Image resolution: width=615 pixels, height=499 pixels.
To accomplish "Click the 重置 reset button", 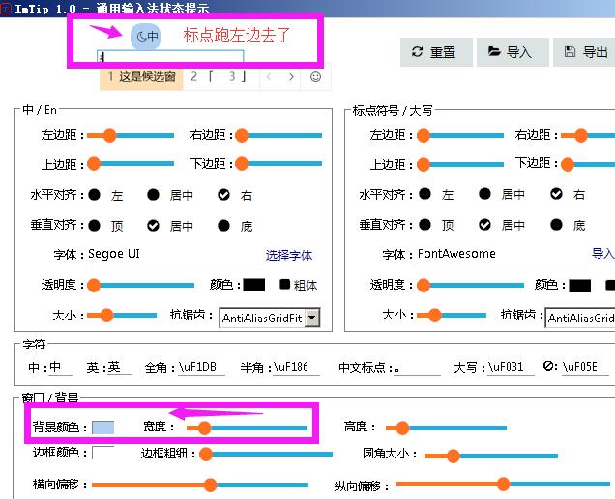I will (434, 52).
